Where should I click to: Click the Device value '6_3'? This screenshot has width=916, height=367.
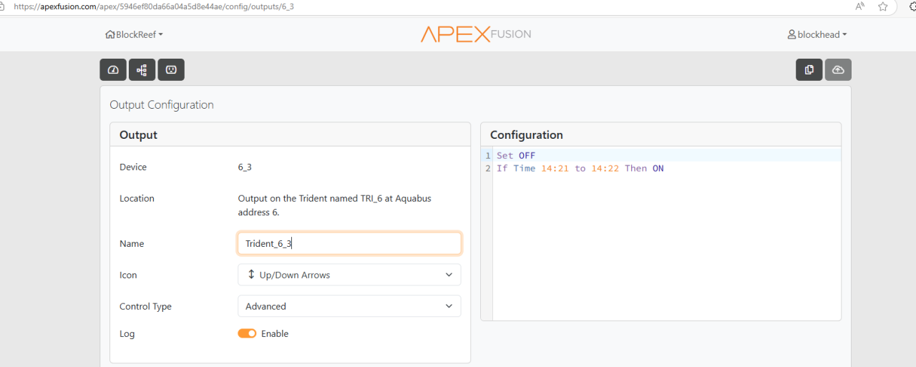(245, 167)
